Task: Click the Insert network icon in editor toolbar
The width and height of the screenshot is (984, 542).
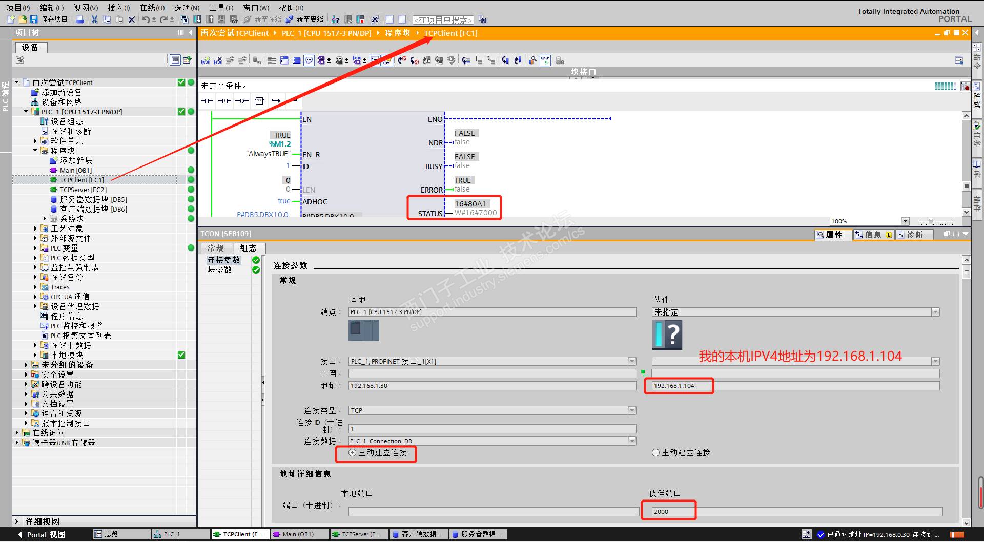Action: pos(206,60)
